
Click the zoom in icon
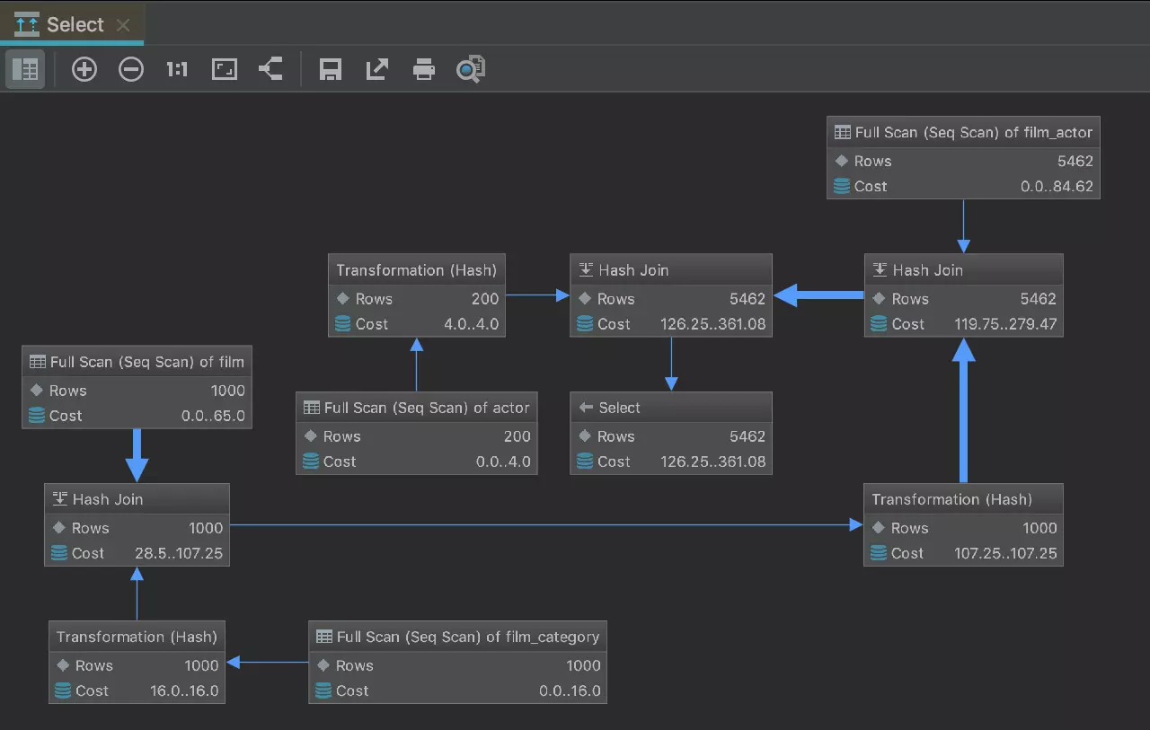(x=84, y=69)
